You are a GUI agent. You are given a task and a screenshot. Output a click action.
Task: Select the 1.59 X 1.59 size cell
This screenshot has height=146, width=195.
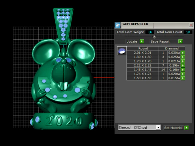click(x=143, y=78)
